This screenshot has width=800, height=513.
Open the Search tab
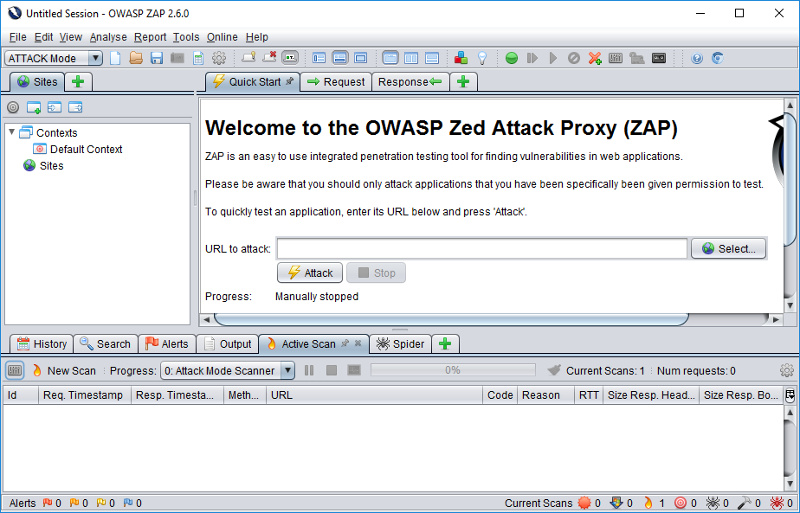click(x=106, y=343)
